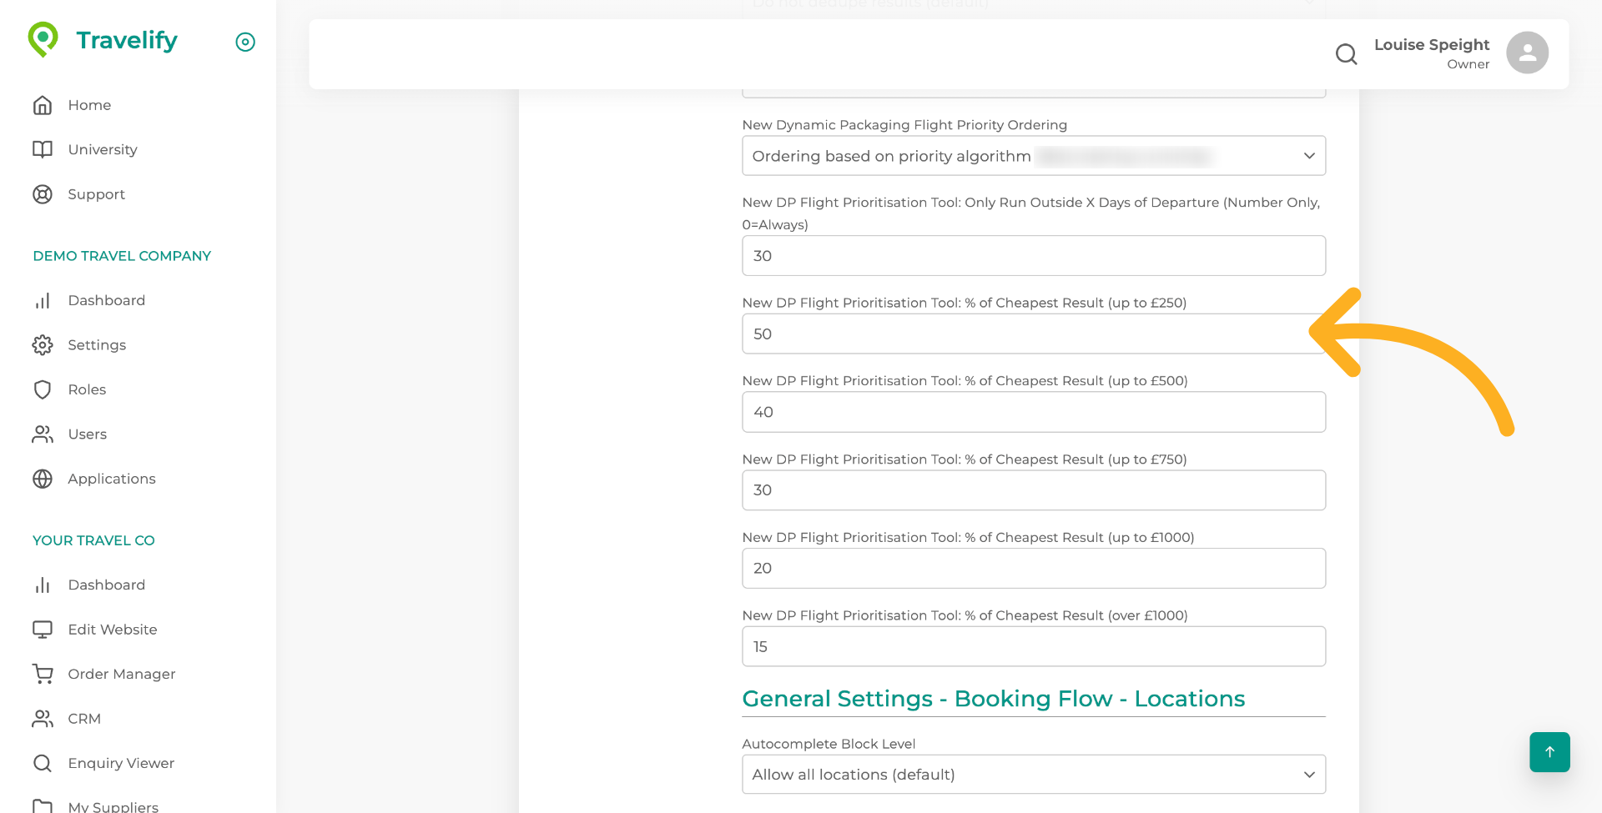The width and height of the screenshot is (1602, 813).
Task: Open the profile avatar icon
Action: (1526, 53)
